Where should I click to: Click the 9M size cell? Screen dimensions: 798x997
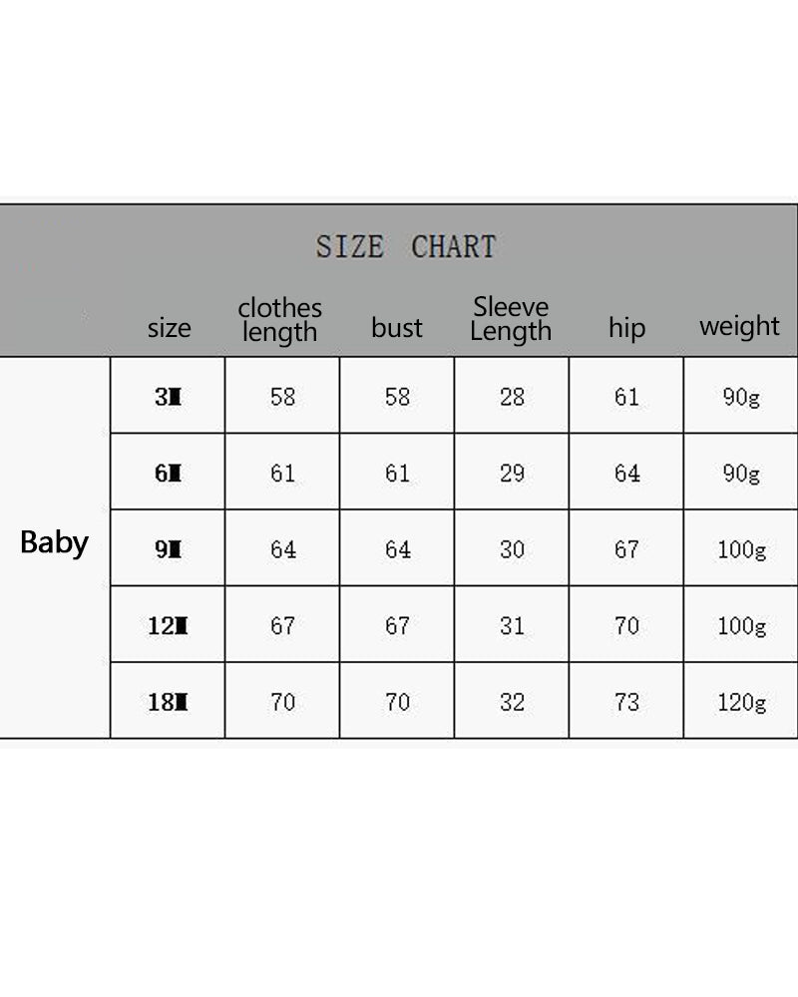click(x=168, y=549)
